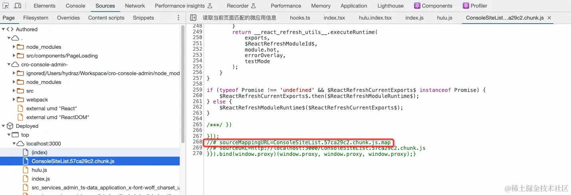This screenshot has height=195, width=571.
Task: Open the React Profiler tab
Action: (x=475, y=6)
